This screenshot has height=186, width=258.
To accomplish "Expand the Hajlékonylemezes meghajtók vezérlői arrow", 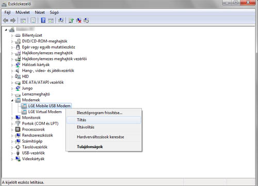I will point(12,59).
